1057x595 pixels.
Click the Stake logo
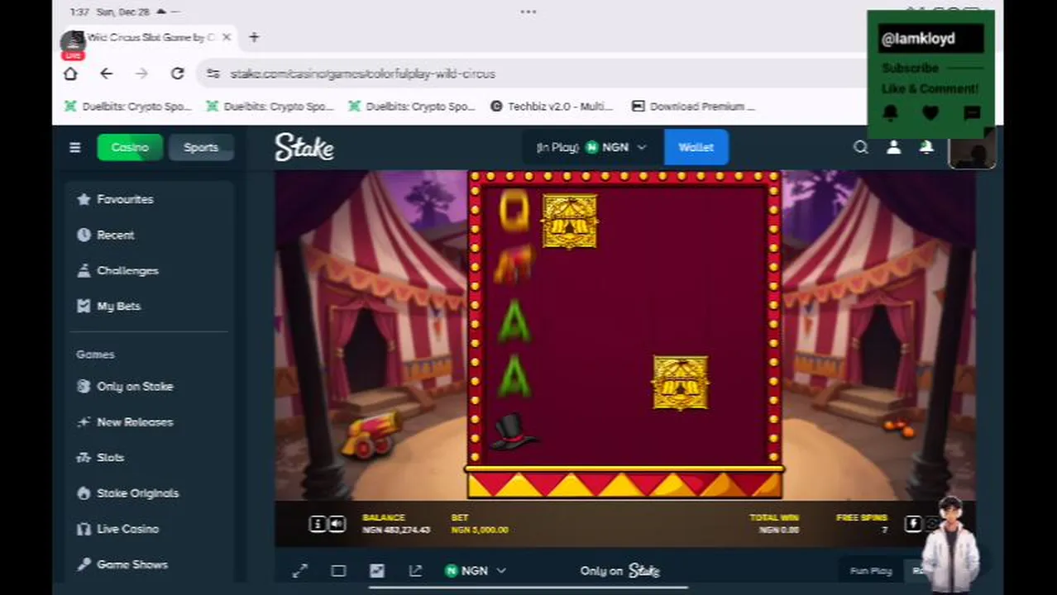(304, 147)
